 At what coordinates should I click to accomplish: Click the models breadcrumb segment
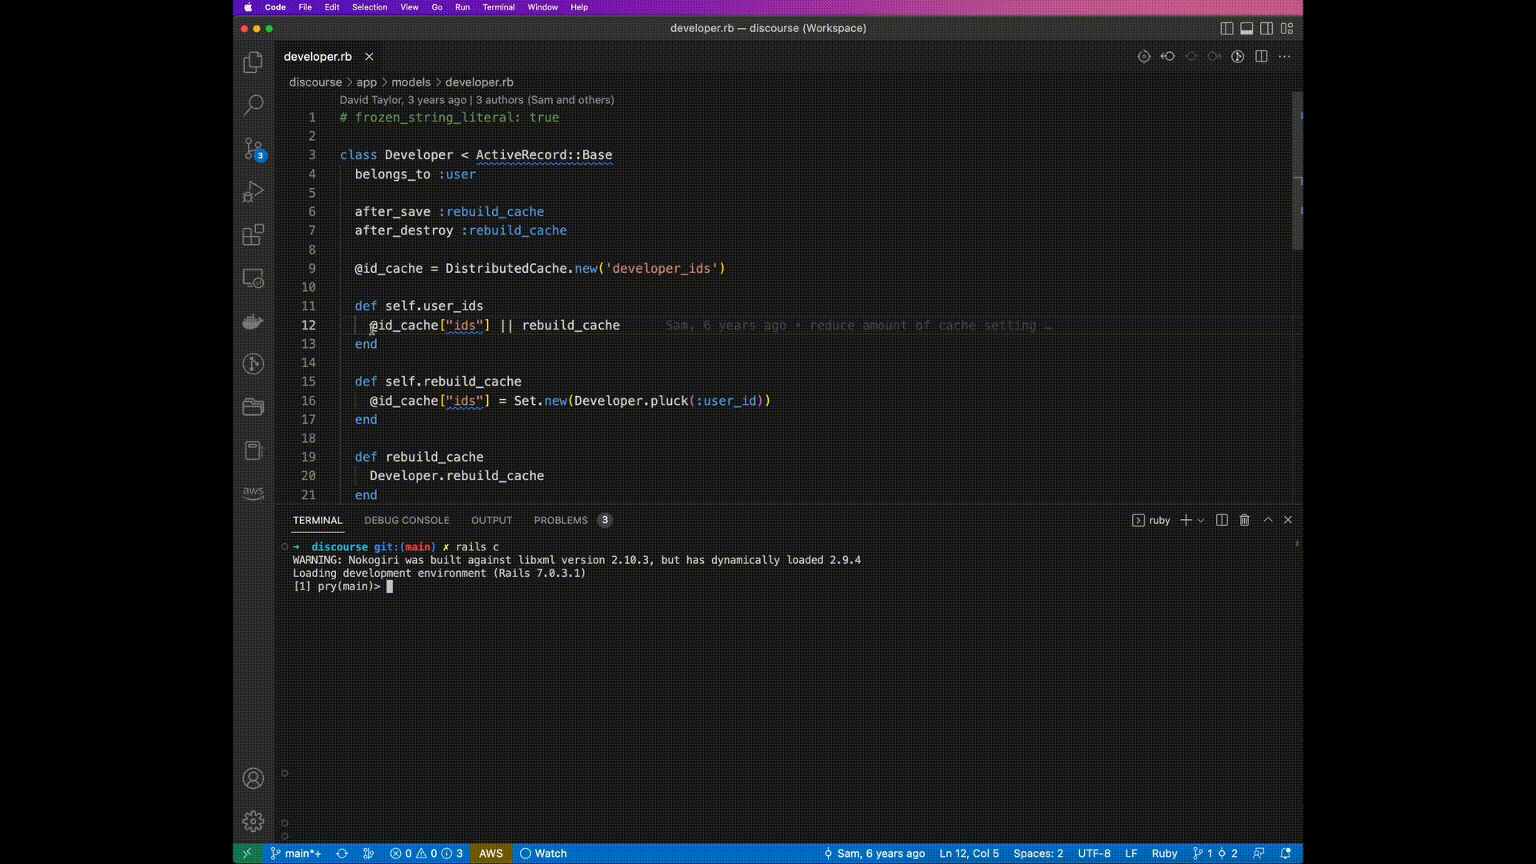coord(410,82)
